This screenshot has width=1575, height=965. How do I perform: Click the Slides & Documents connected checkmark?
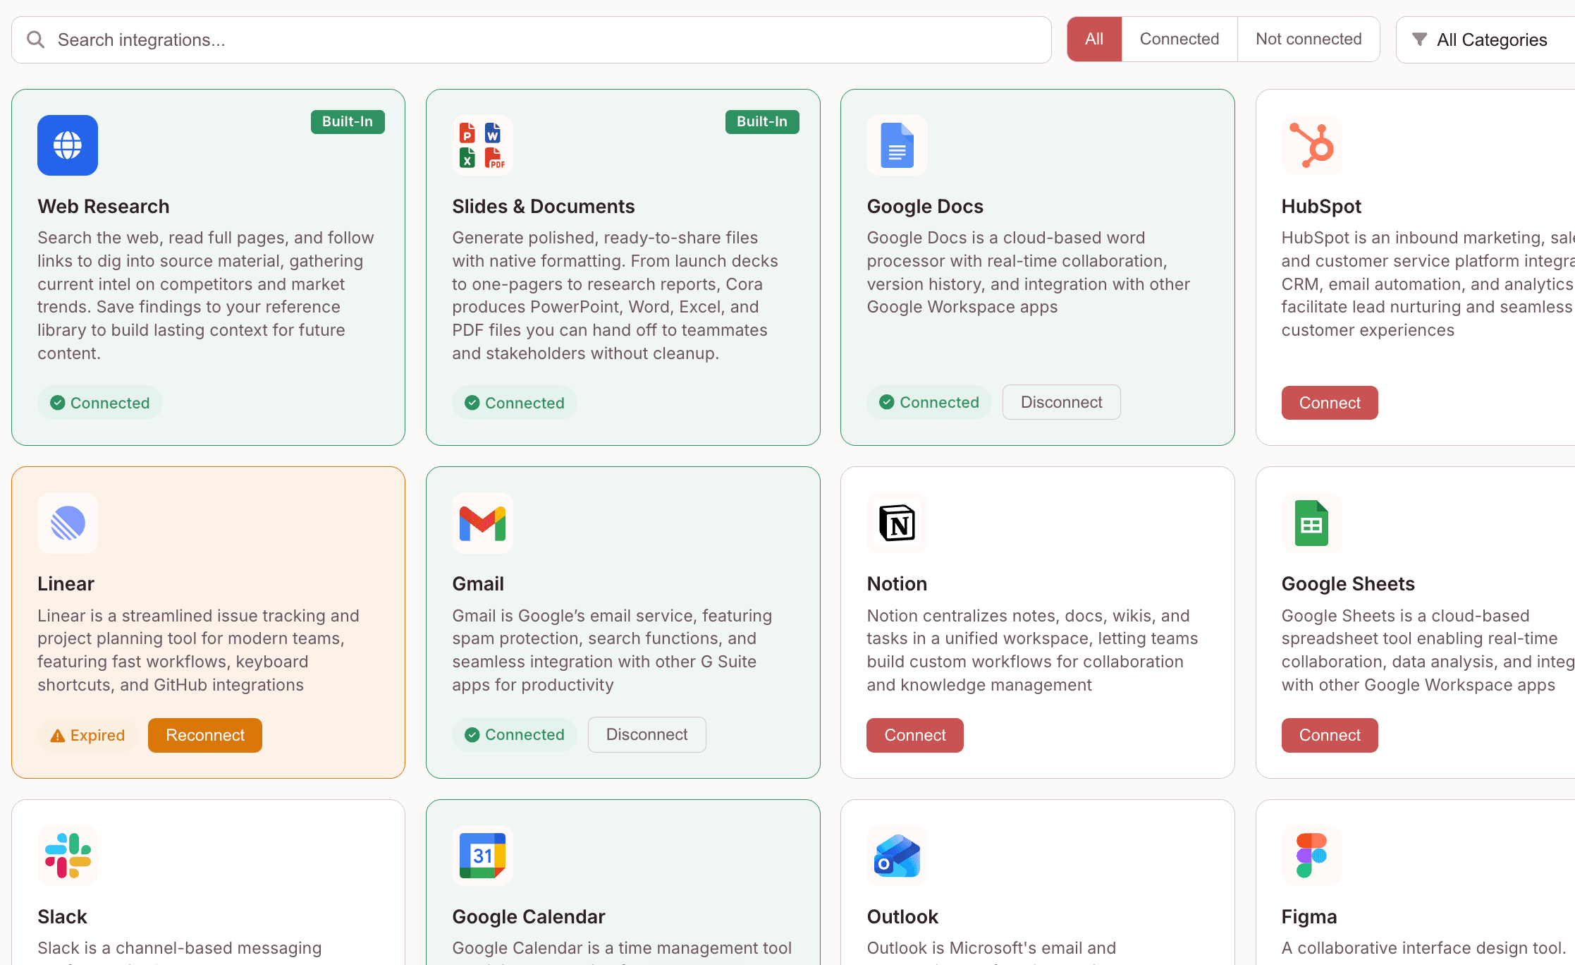[472, 403]
